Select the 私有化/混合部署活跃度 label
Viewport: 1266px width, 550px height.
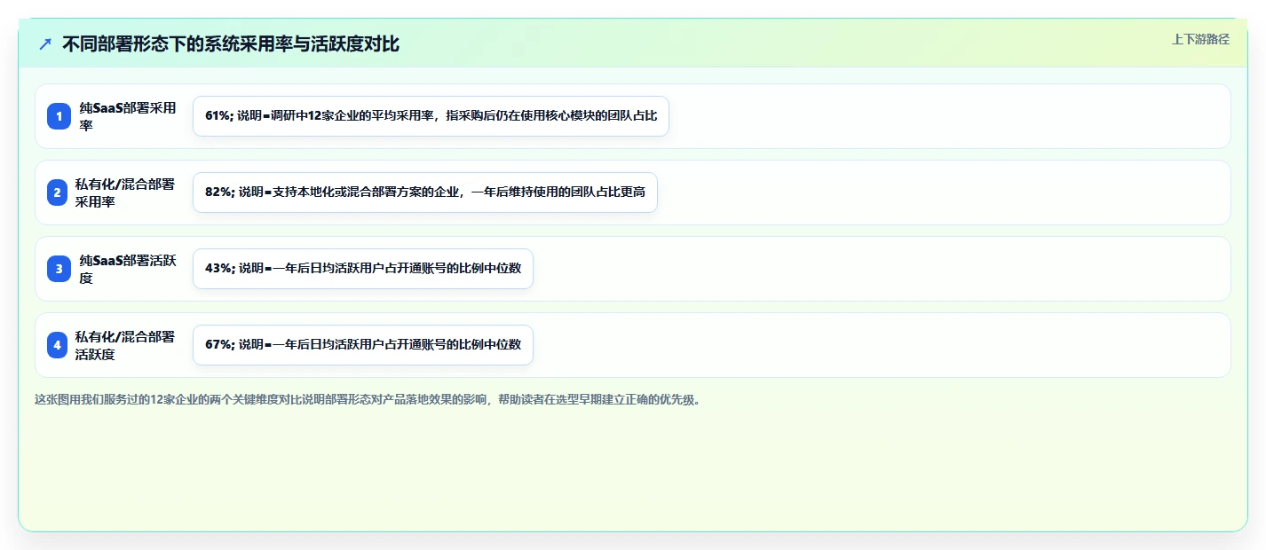point(125,345)
